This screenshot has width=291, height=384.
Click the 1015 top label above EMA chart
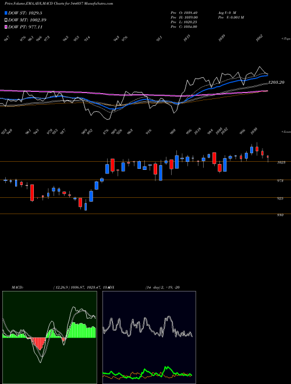coord(187,38)
